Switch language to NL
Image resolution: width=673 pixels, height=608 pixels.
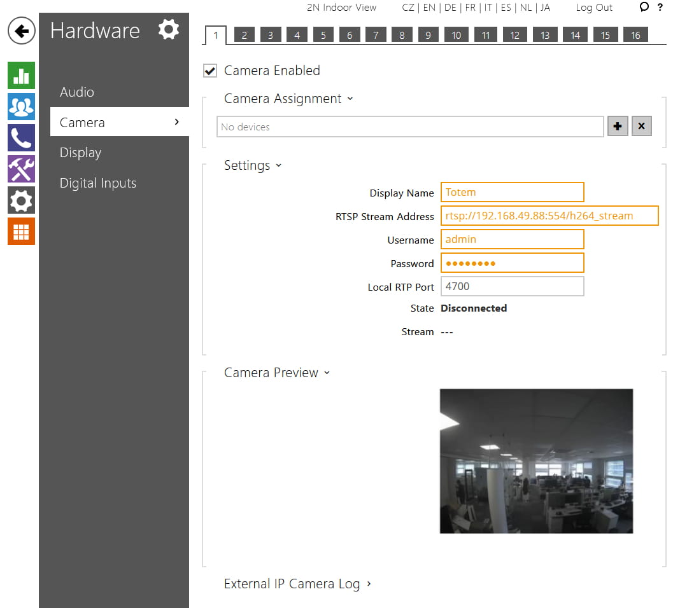(x=526, y=7)
